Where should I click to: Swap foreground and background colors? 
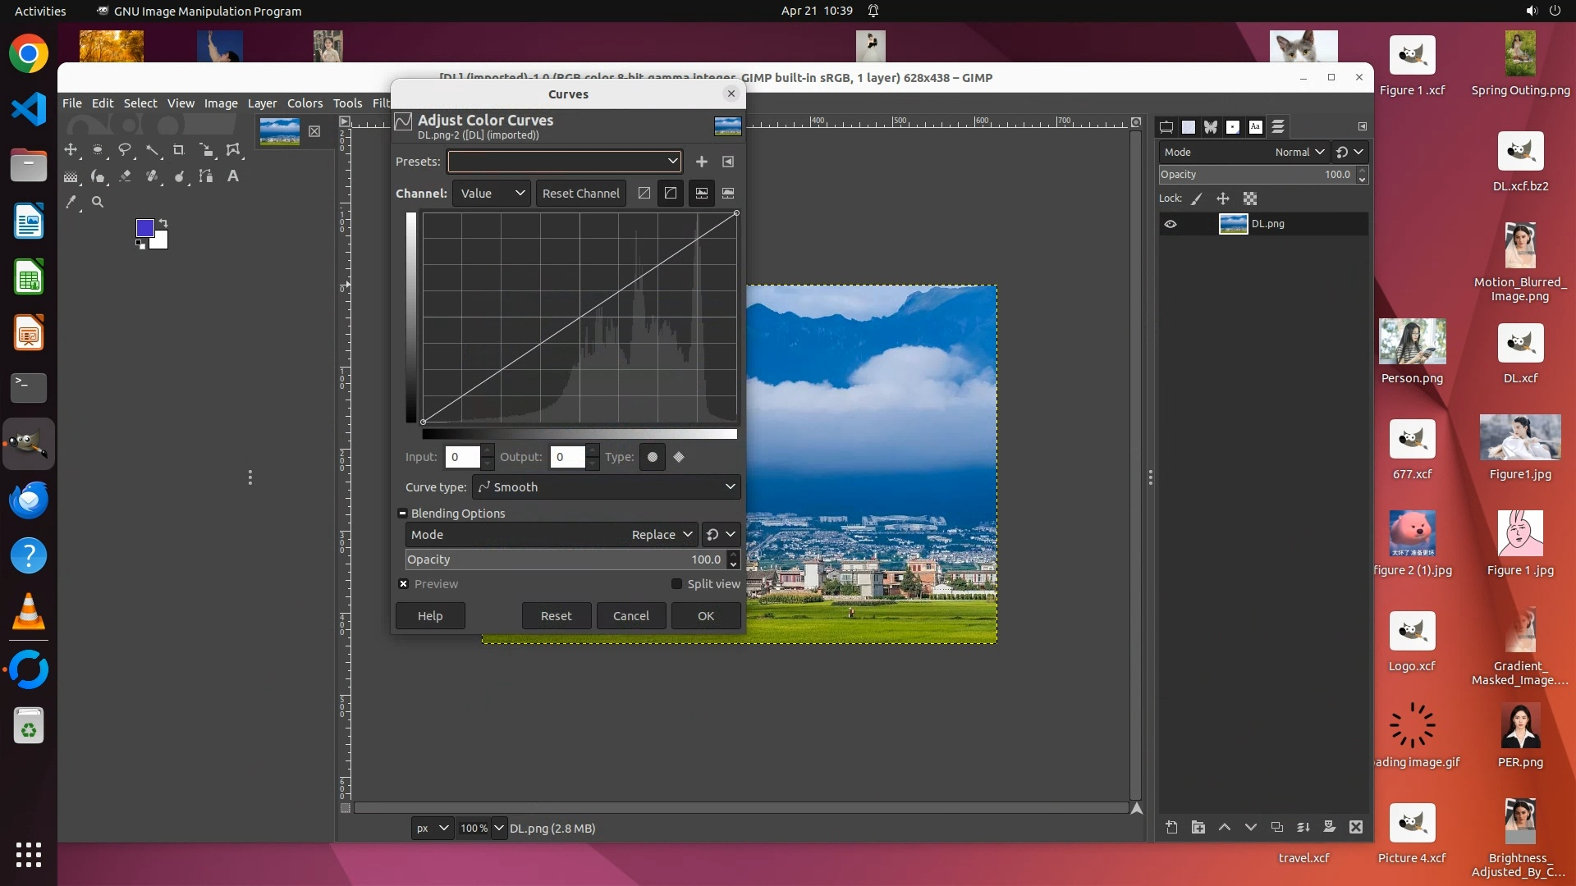point(163,223)
